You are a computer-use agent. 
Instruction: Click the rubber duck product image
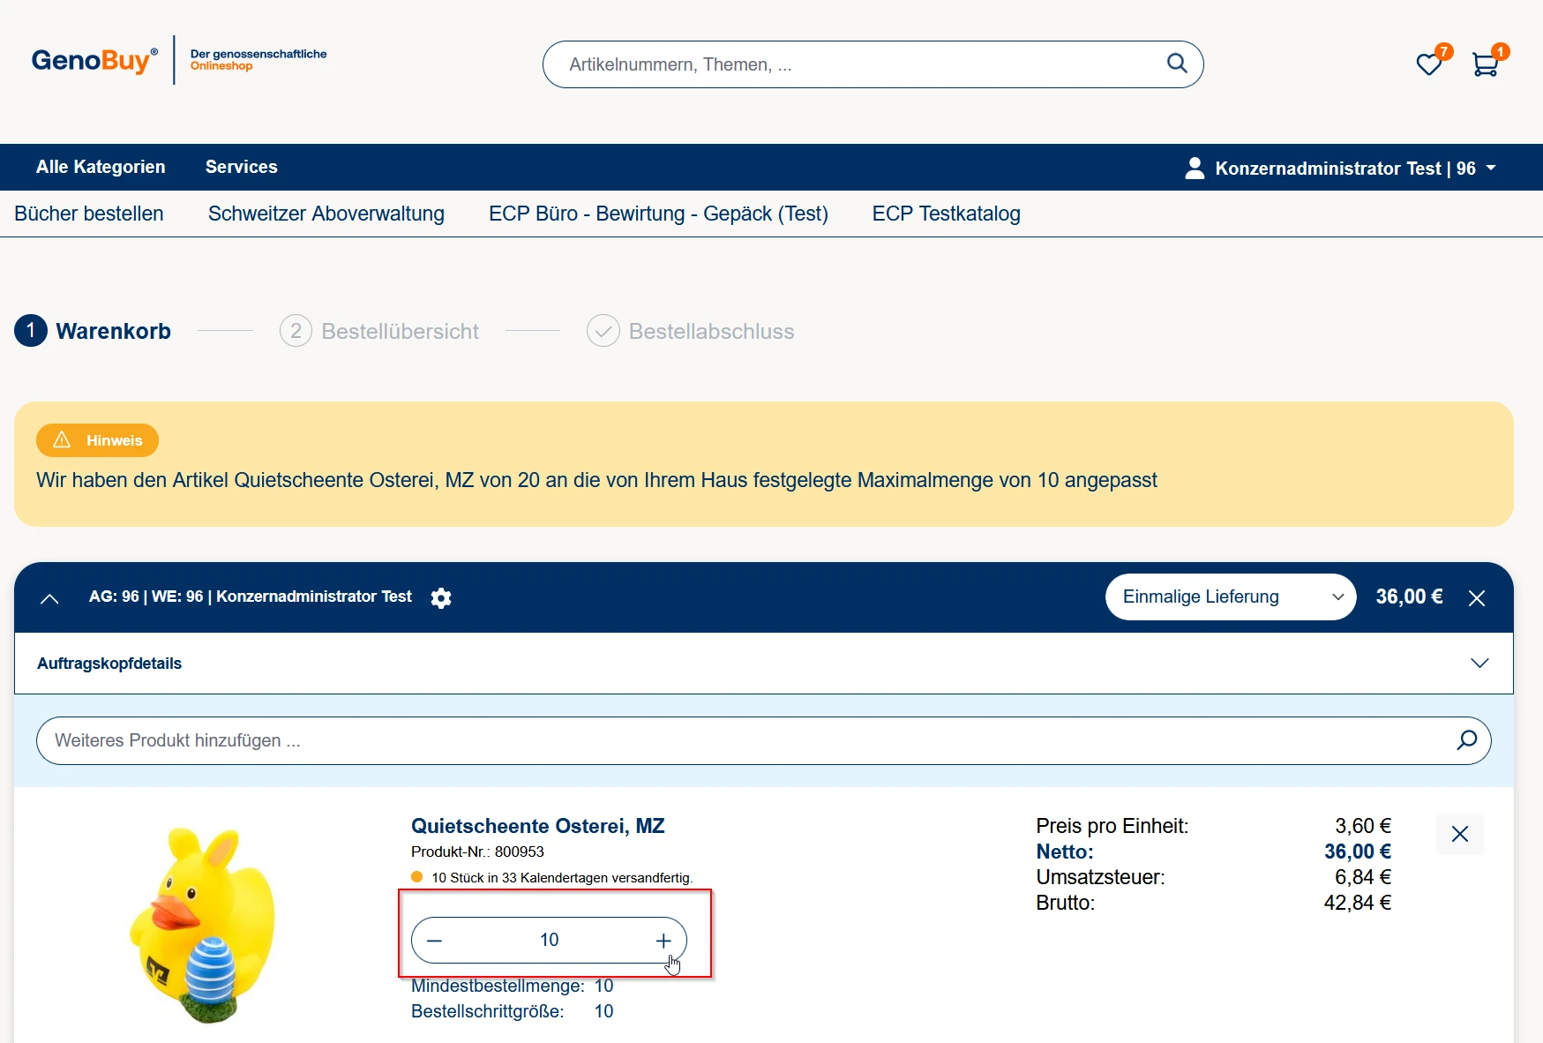(x=203, y=923)
